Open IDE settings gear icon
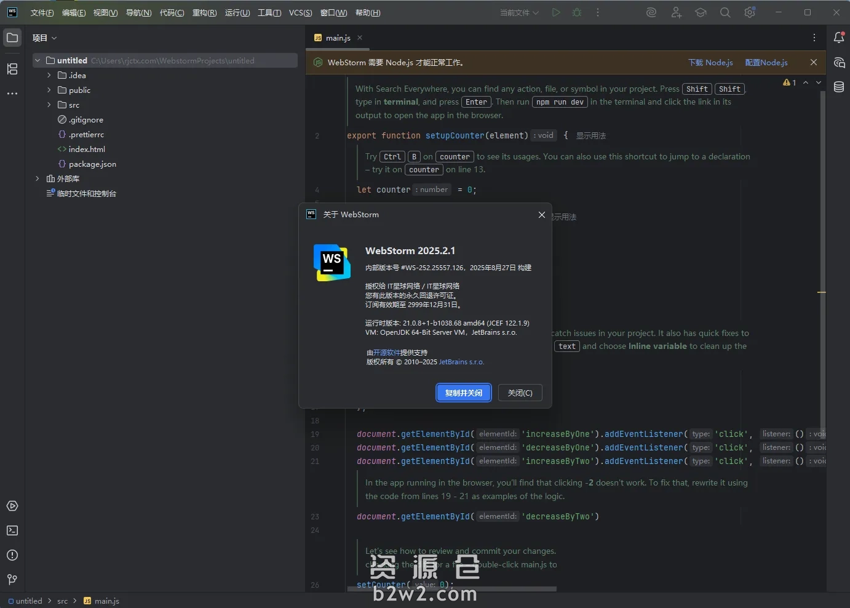Viewport: 850px width, 608px height. click(750, 12)
